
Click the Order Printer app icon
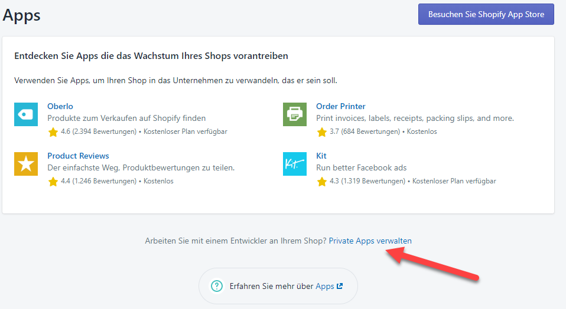coord(295,114)
